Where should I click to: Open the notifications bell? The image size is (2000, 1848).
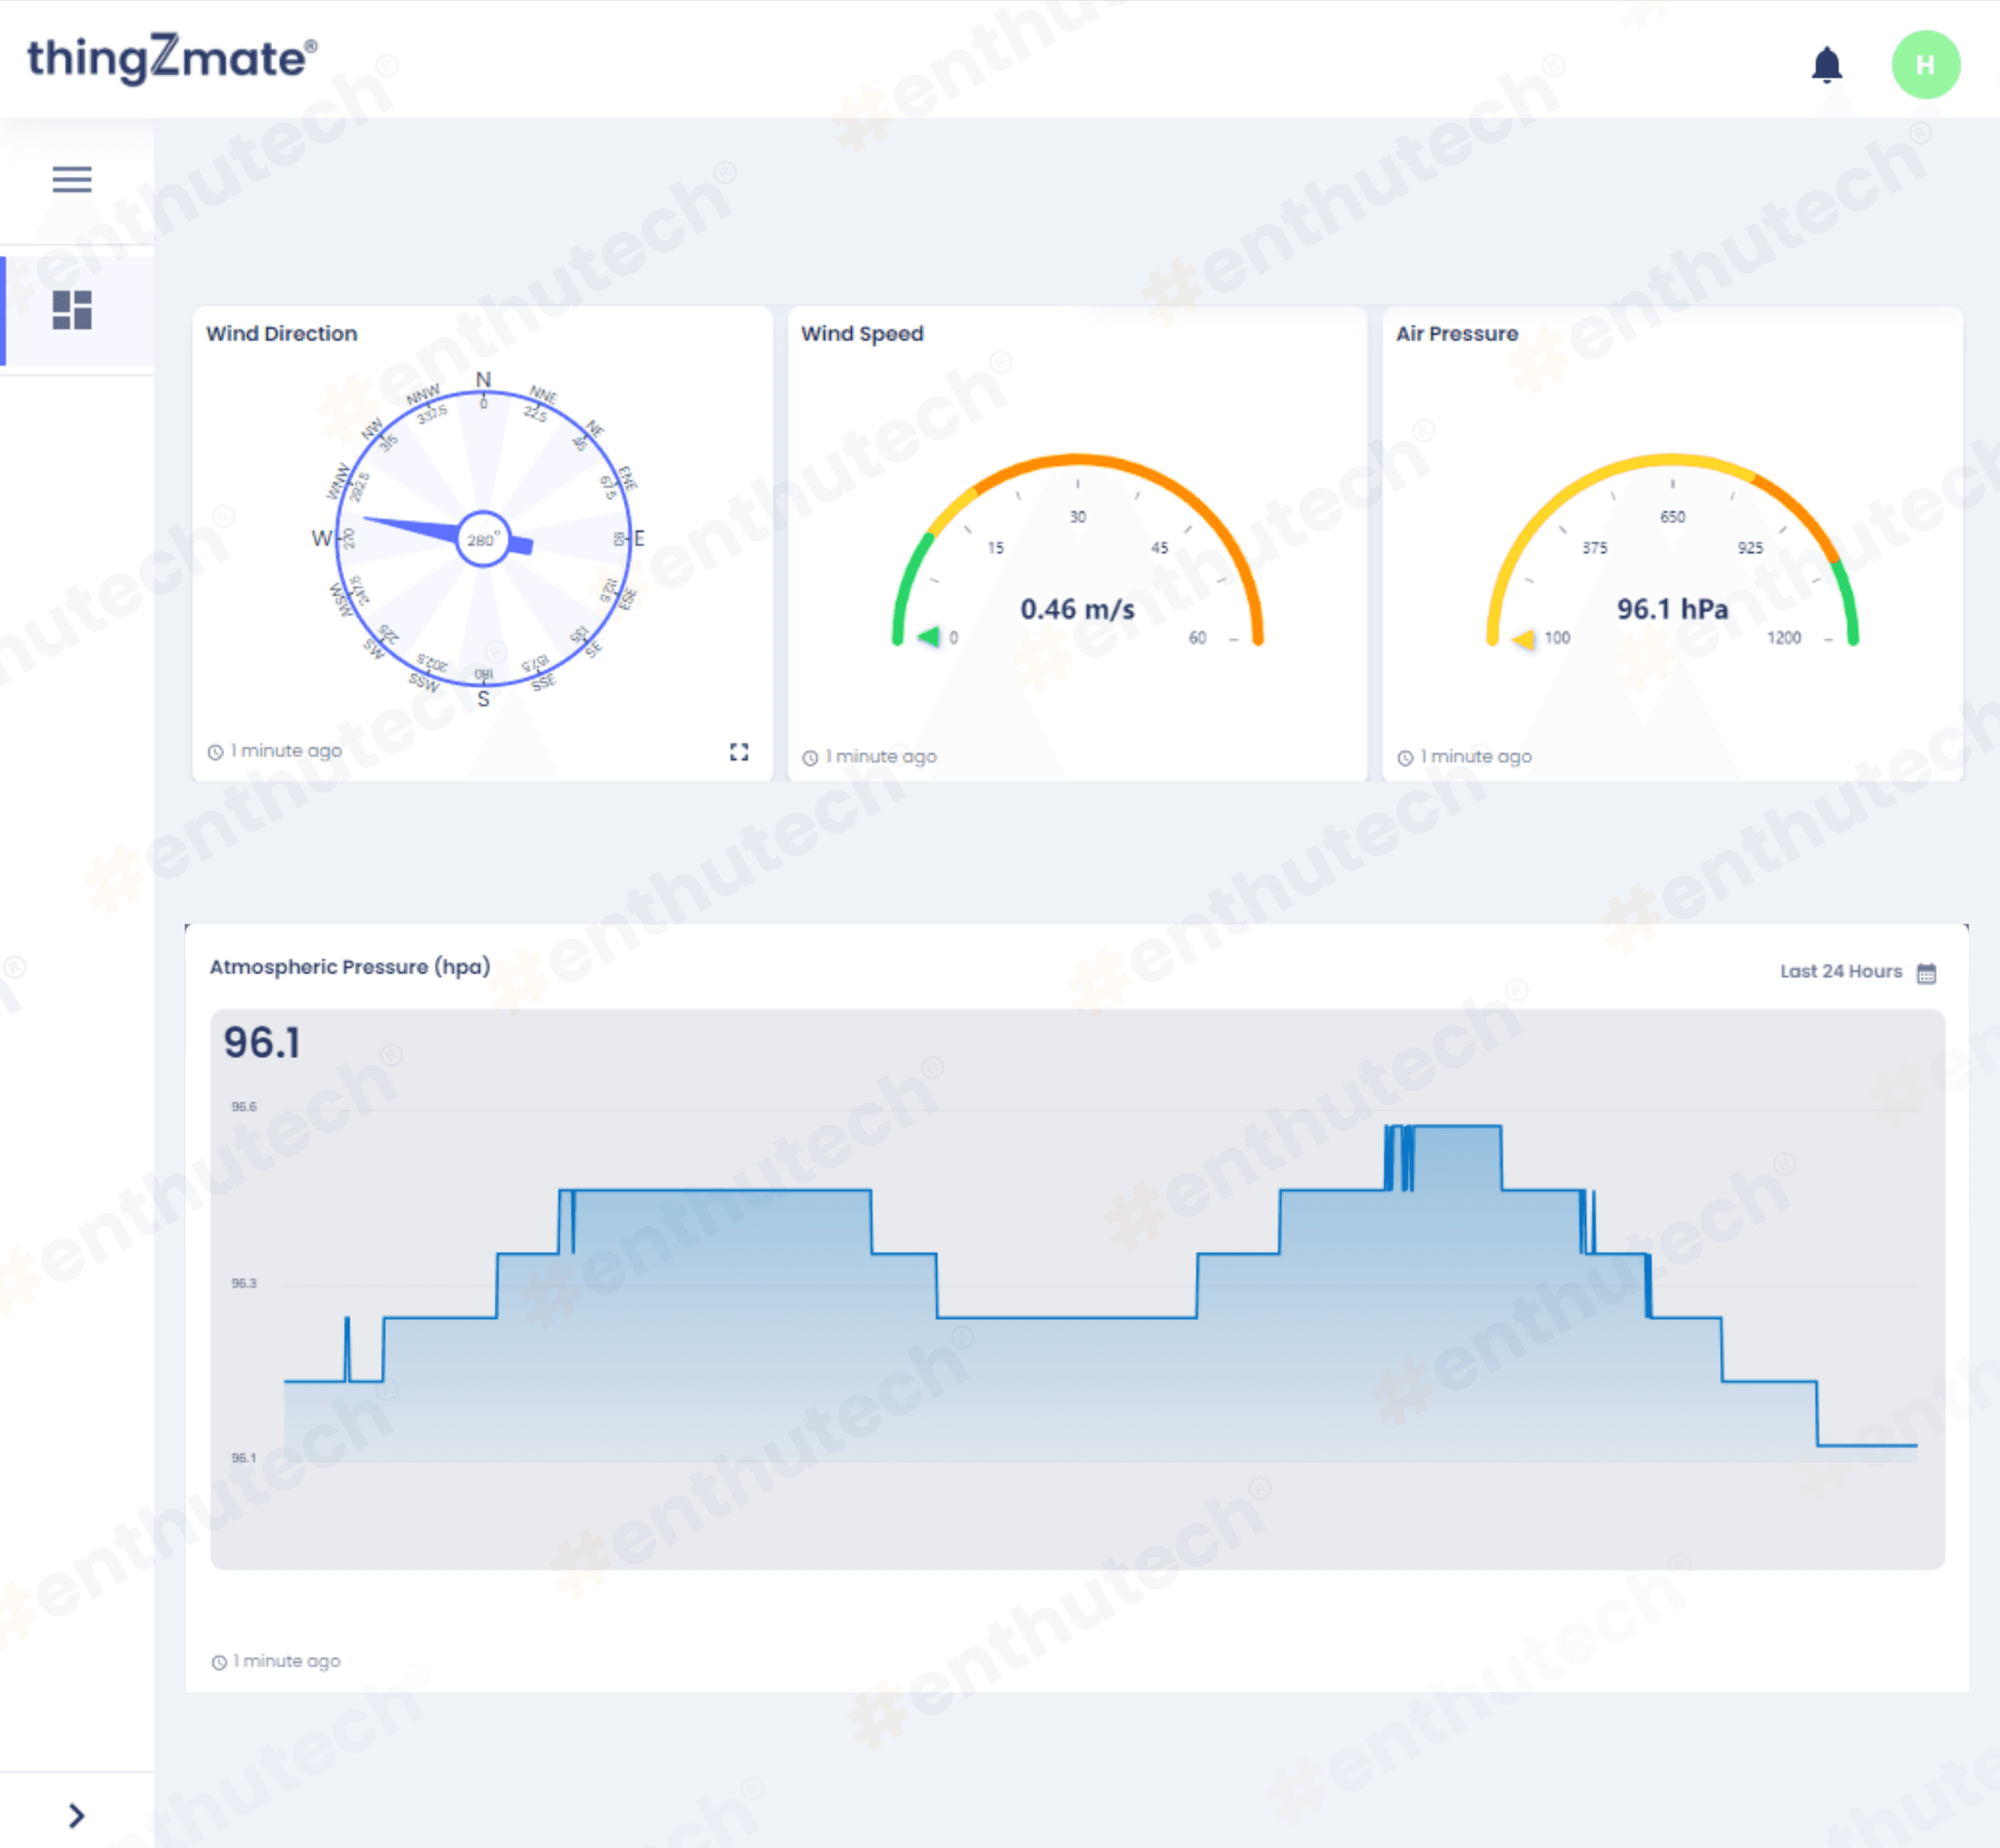coord(1826,65)
